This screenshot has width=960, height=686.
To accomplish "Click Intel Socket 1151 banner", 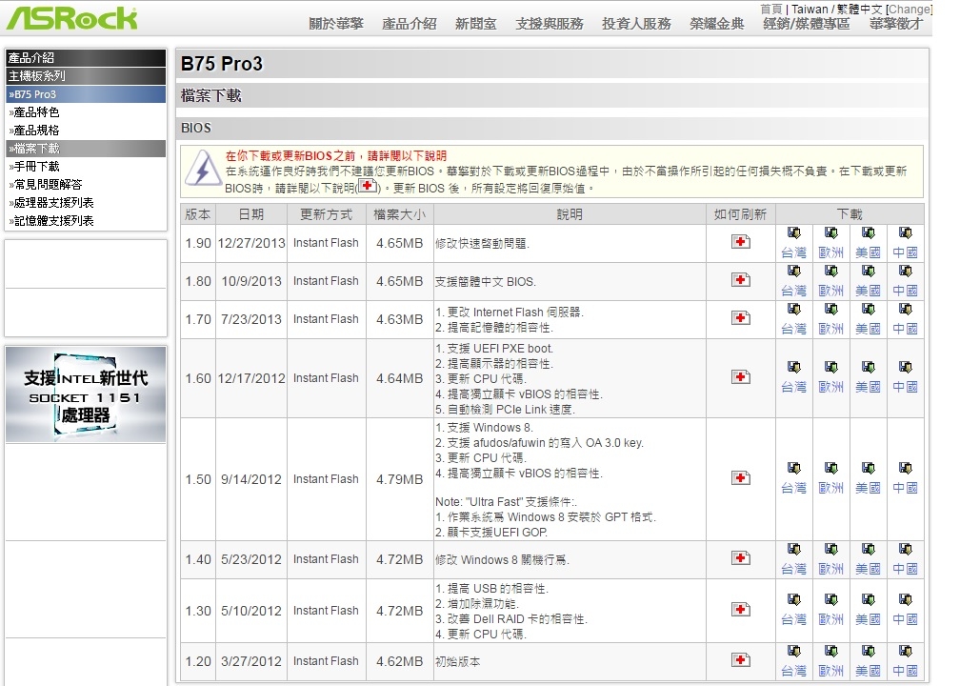I will point(86,394).
